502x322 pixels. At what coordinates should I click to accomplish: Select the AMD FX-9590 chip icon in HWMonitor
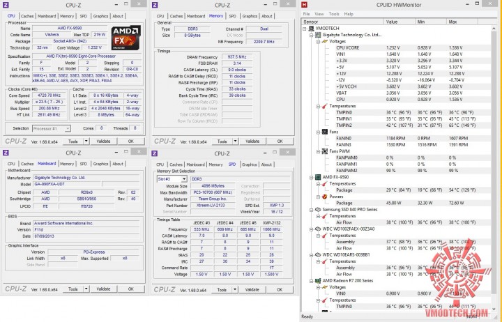(x=318, y=177)
